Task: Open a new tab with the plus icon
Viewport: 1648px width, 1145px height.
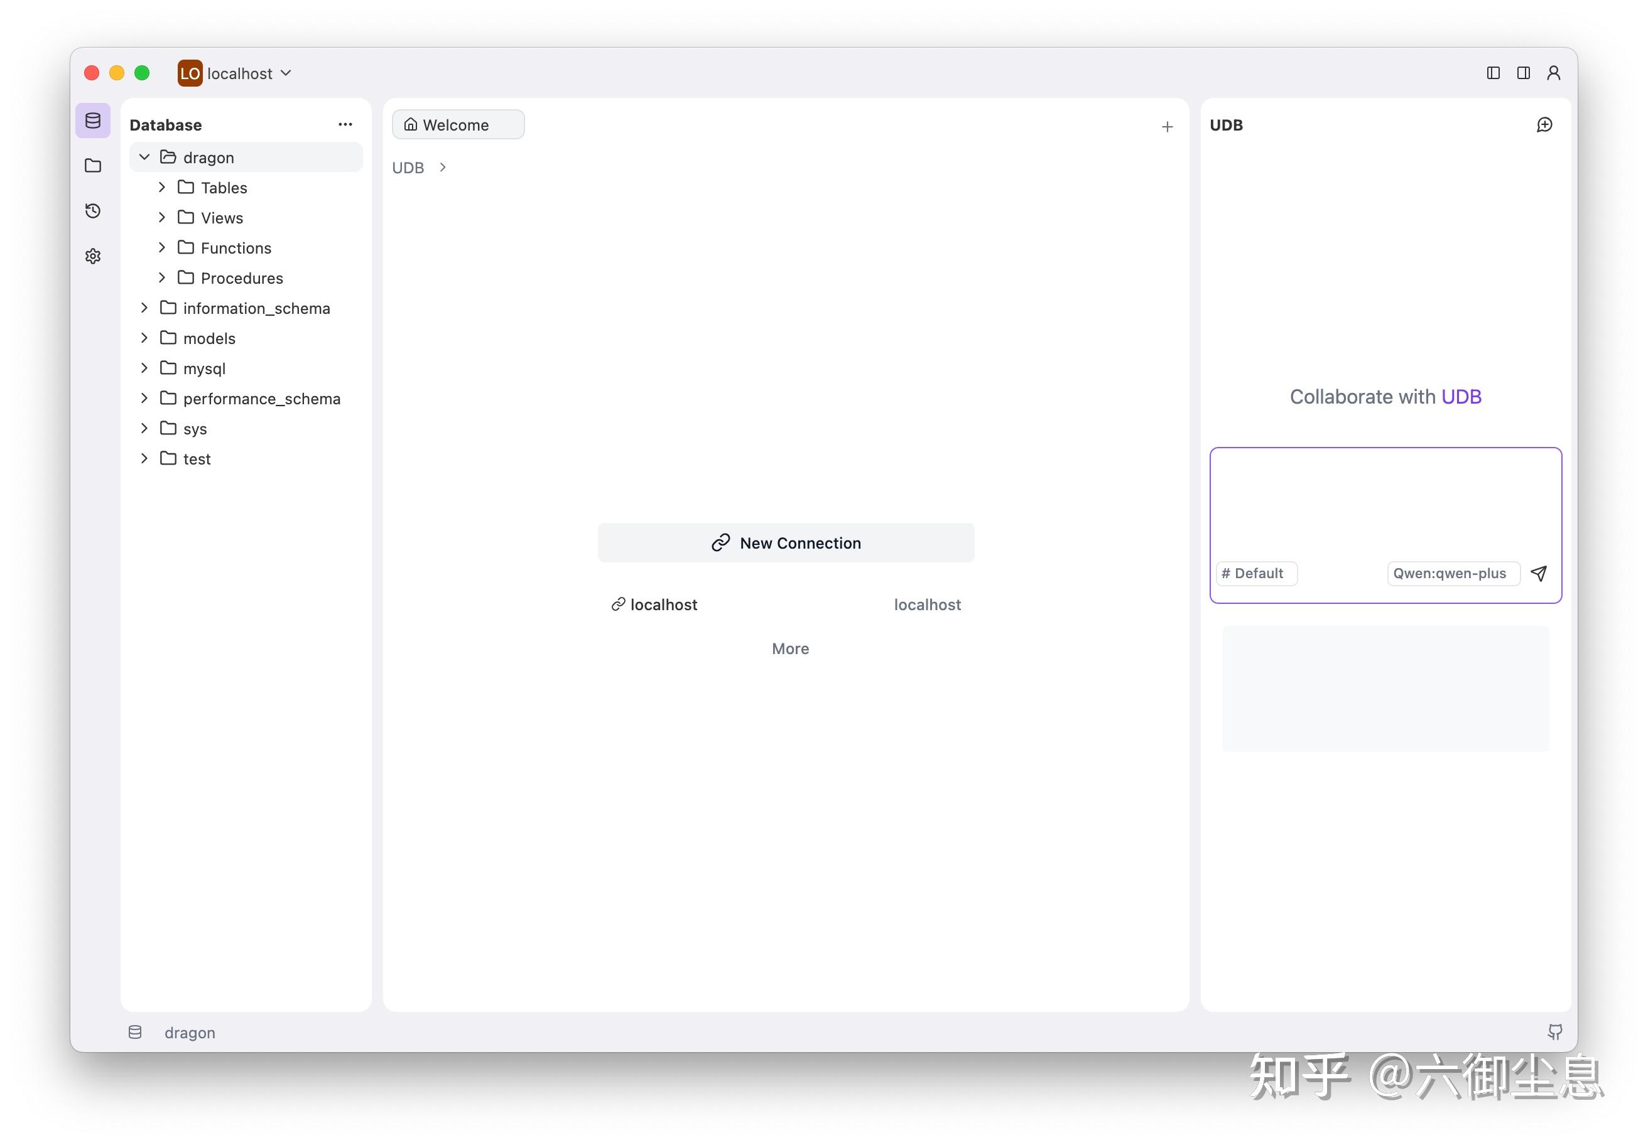Action: click(x=1168, y=126)
